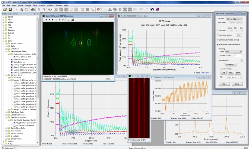Viewport: 251px width, 150px height.
Task: Jump to first frame in movie player
Action: [x=46, y=20]
